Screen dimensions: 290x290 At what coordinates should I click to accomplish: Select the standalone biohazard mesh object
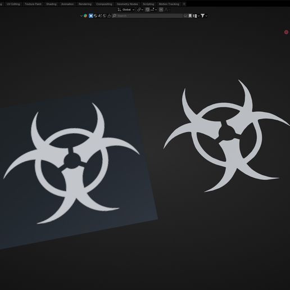(x=226, y=136)
